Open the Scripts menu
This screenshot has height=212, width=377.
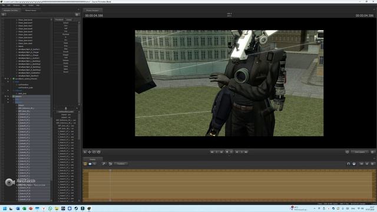[31, 5]
